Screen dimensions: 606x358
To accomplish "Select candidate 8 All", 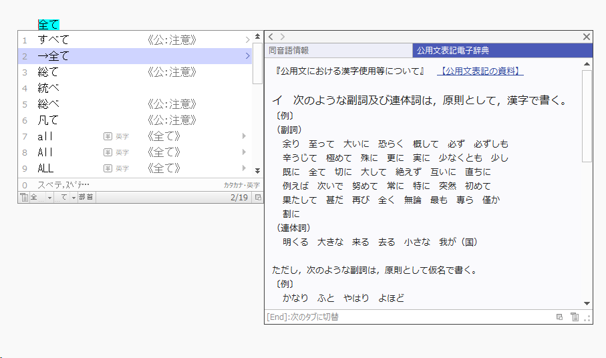I will 135,152.
